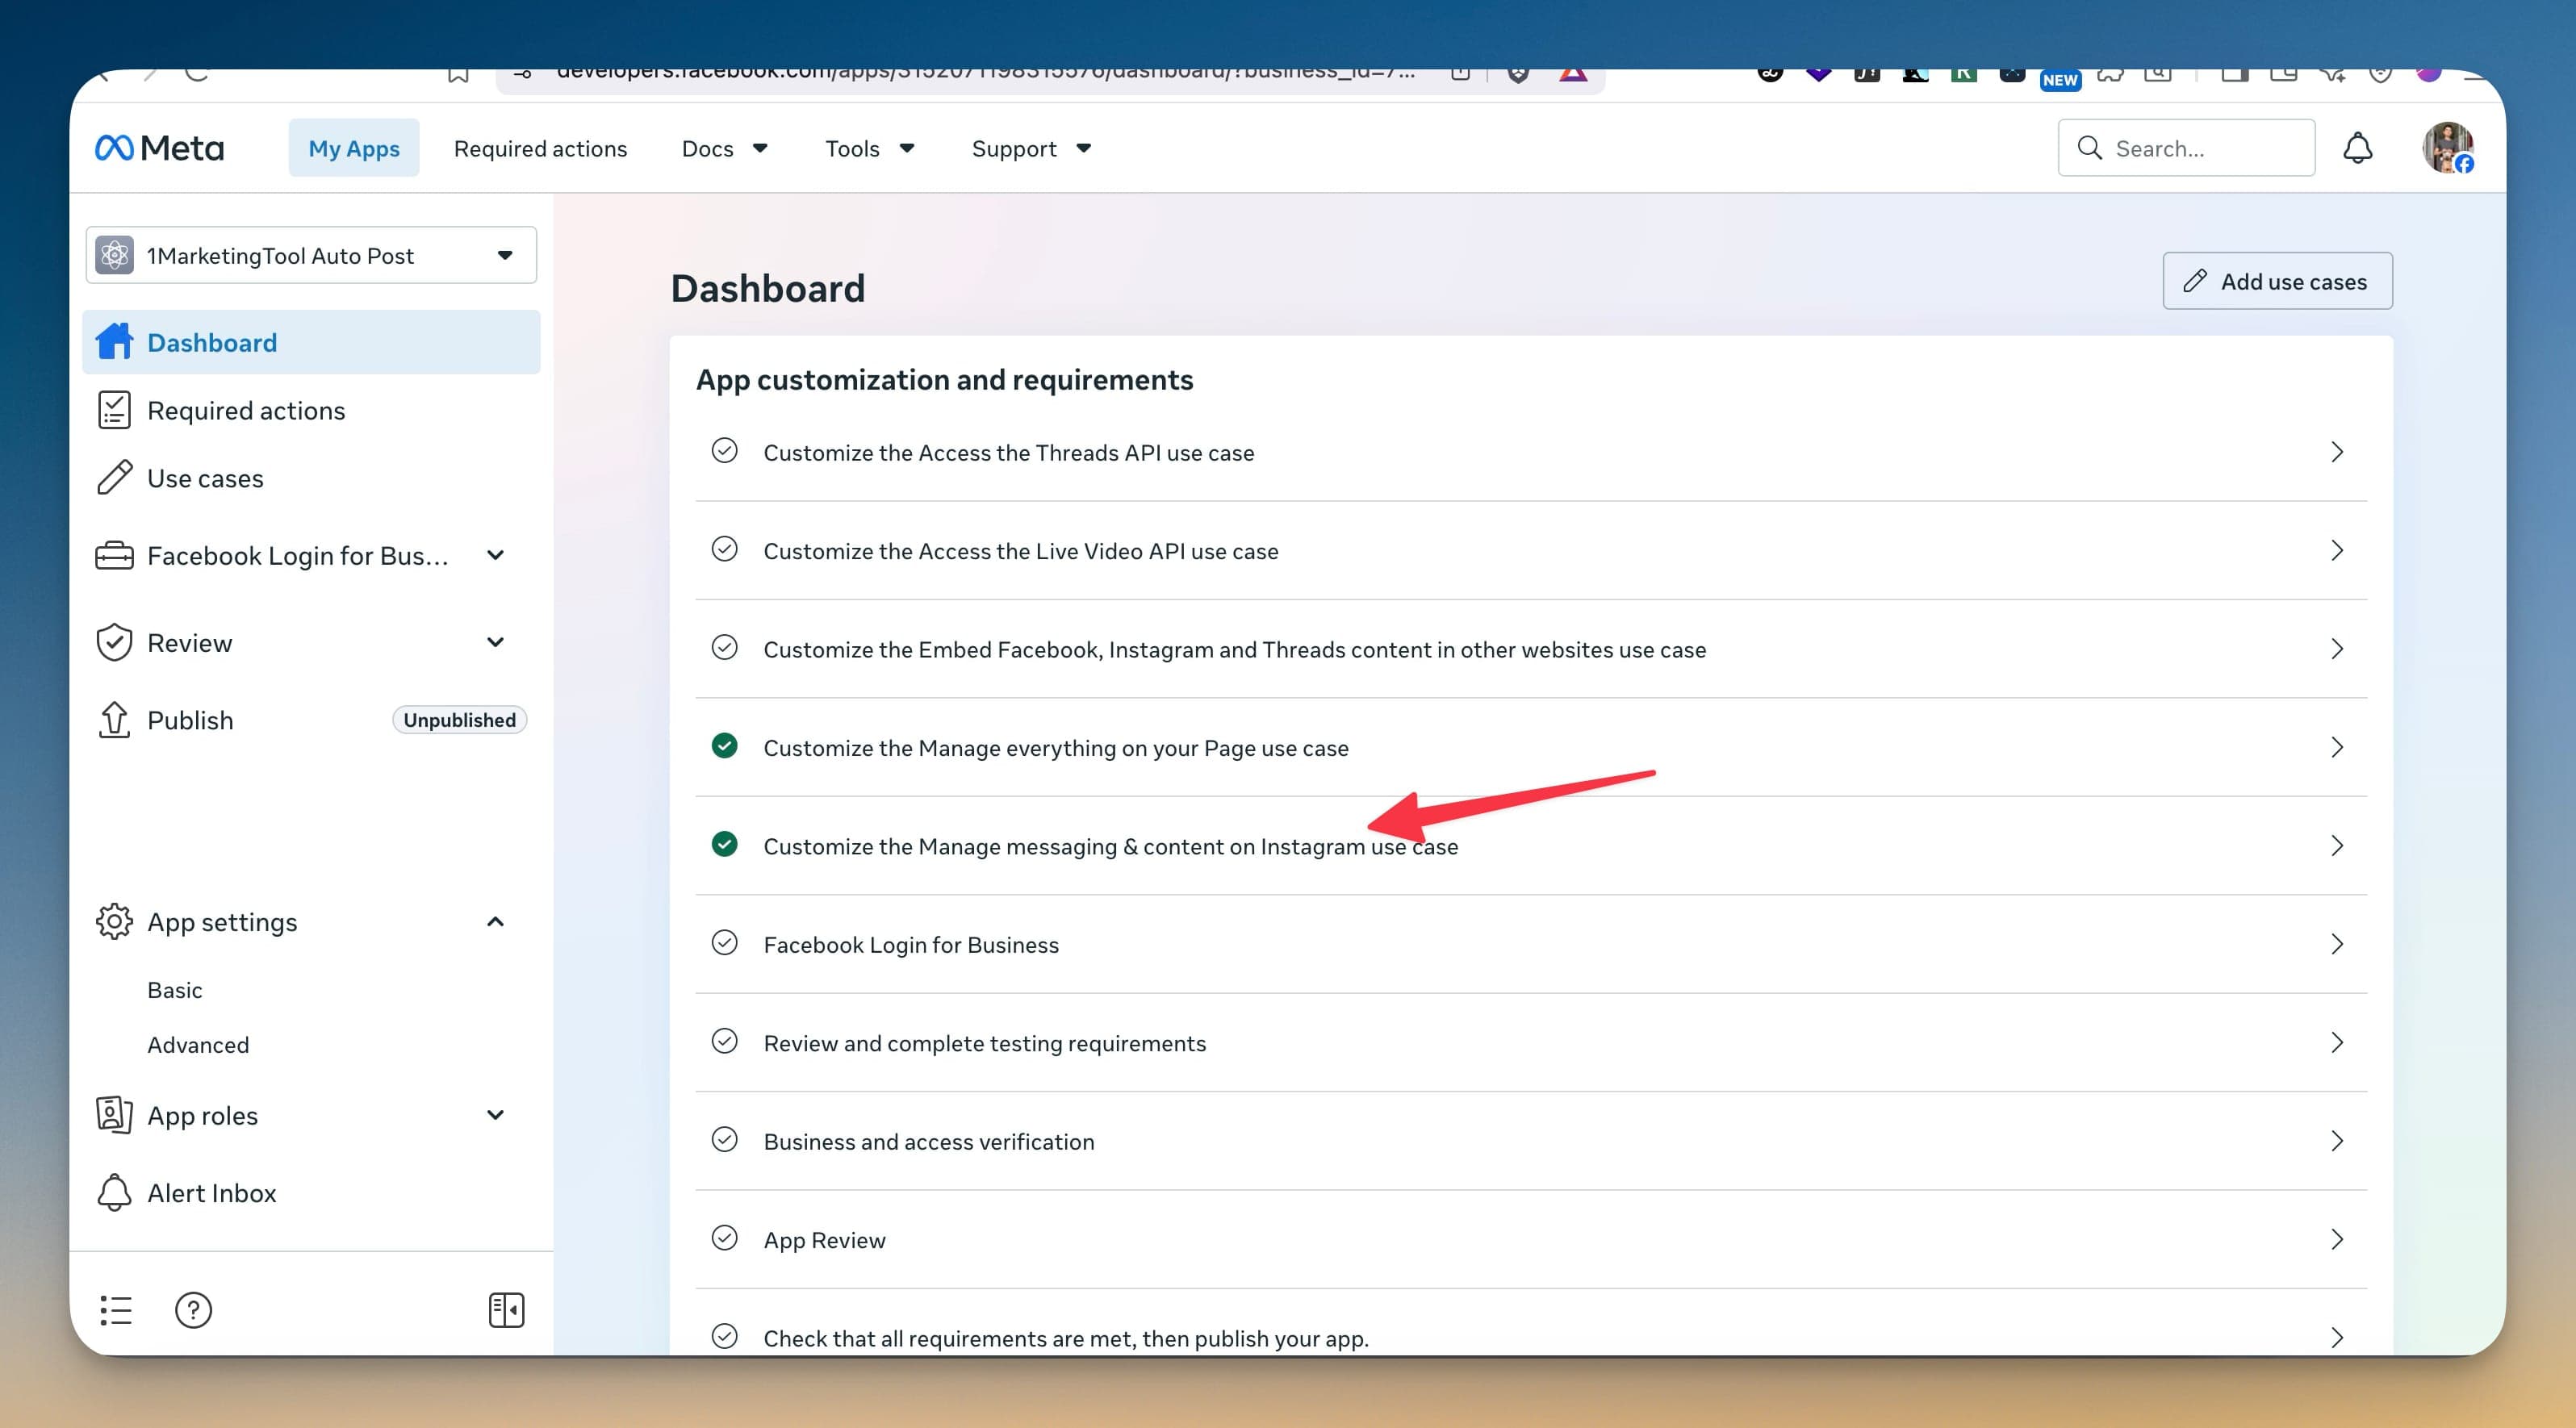This screenshot has width=2576, height=1428.
Task: Open Advanced app settings
Action: [x=198, y=1044]
